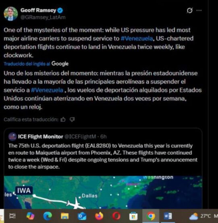The image size is (218, 223).
Task: Rate the translation with thumbs up
Action: (x=63, y=120)
